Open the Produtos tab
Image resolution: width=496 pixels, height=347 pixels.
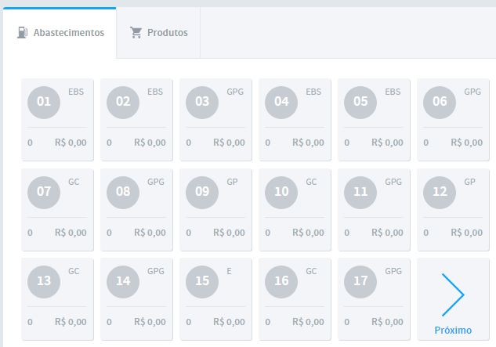(158, 33)
